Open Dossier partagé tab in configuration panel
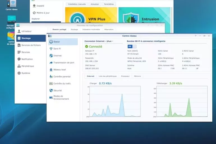Viewport: 216px width, 144px height. tap(59, 29)
